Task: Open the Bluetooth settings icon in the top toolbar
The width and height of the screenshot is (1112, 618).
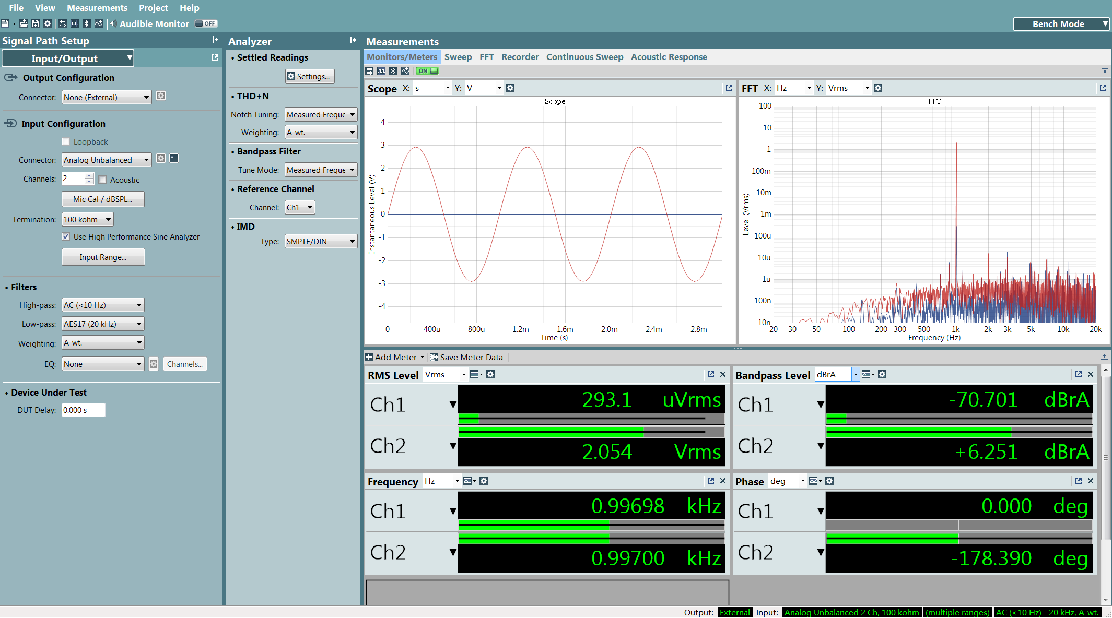Action: pos(87,23)
